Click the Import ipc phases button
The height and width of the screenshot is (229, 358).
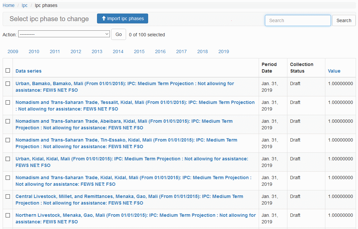coord(122,18)
